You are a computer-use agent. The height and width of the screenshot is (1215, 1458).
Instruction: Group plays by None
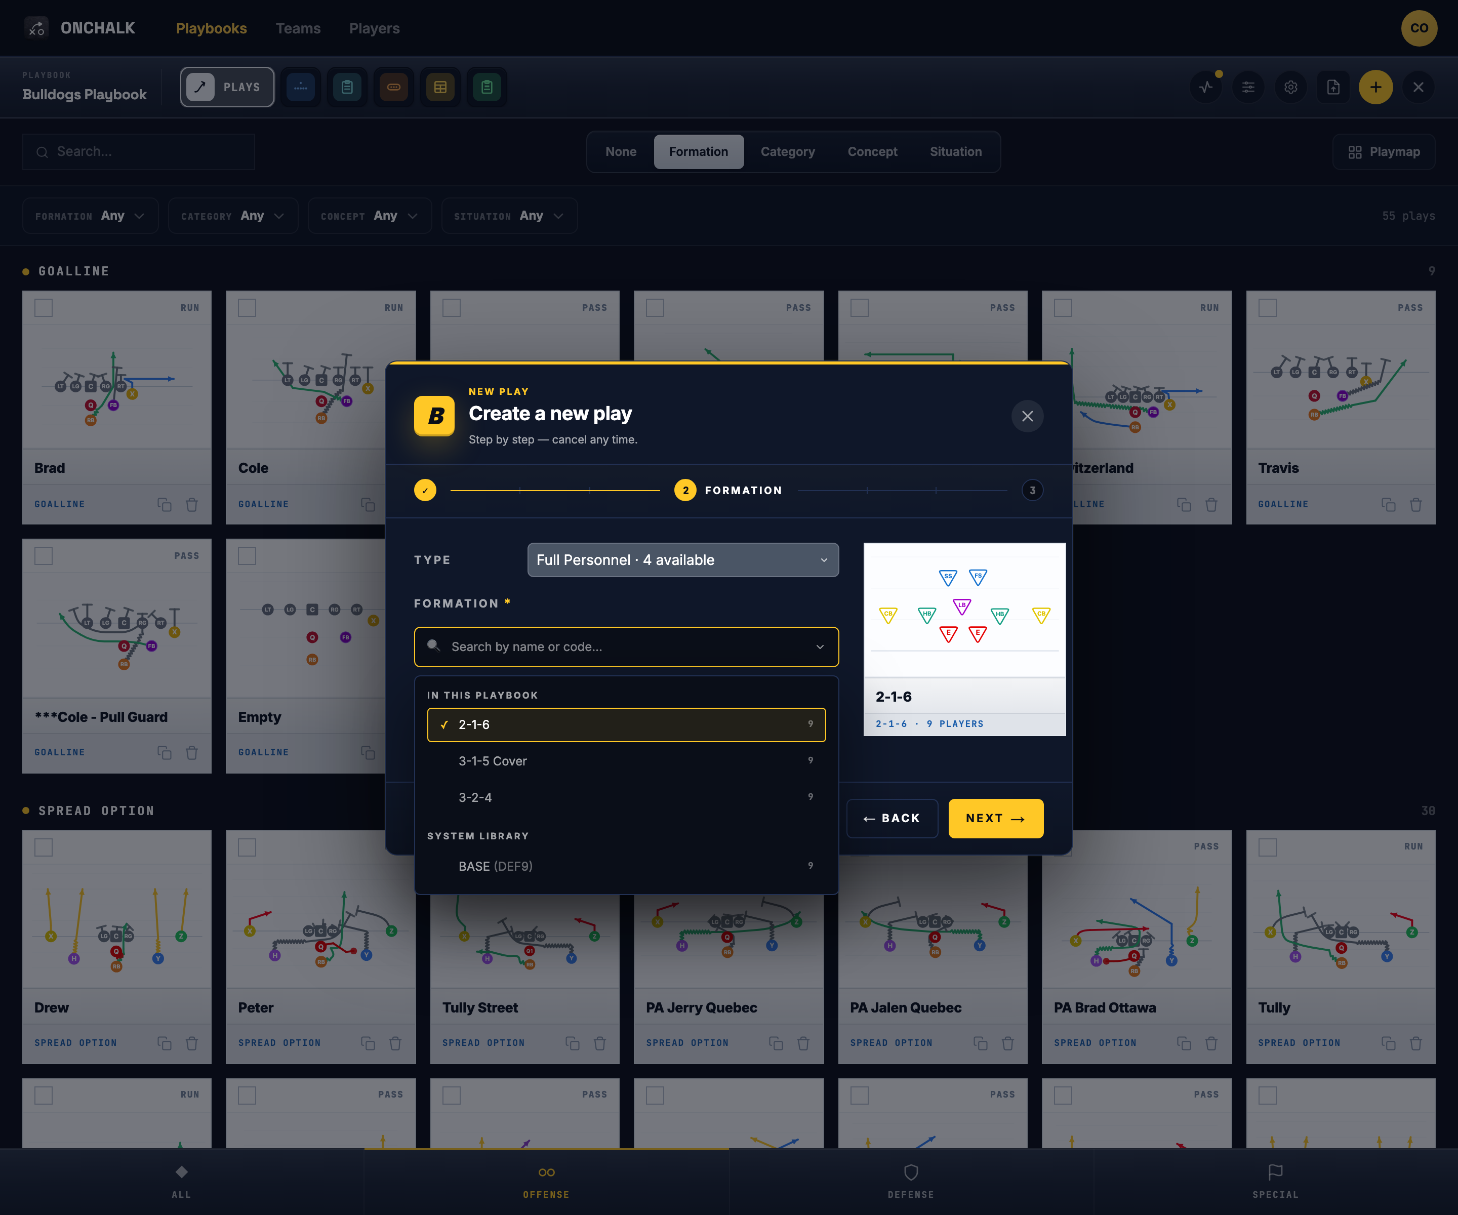point(621,151)
